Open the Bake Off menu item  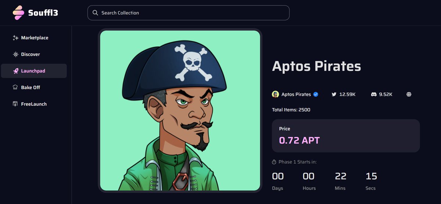pyautogui.click(x=34, y=87)
